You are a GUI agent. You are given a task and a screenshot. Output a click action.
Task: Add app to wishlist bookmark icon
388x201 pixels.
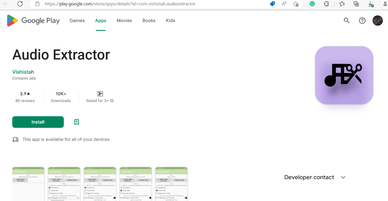(76, 122)
